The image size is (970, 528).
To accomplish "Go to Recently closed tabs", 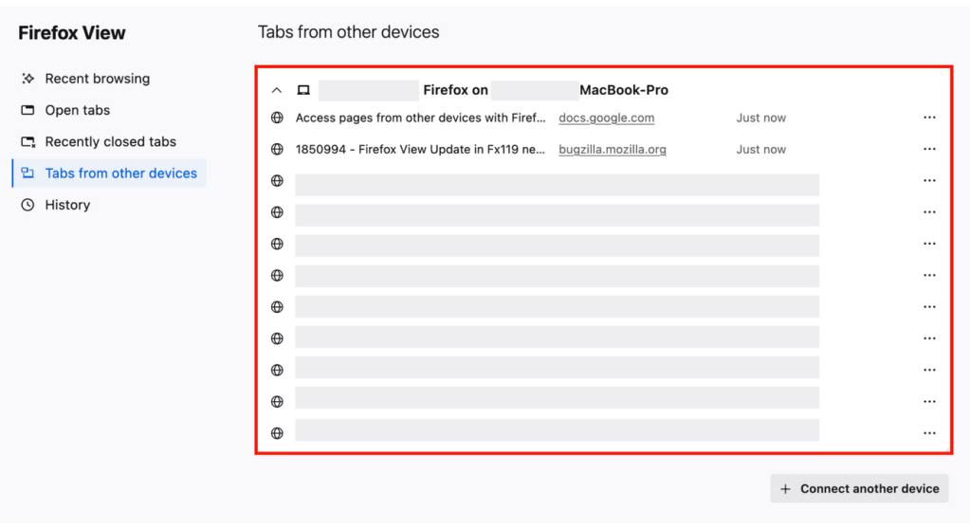I will pyautogui.click(x=110, y=142).
